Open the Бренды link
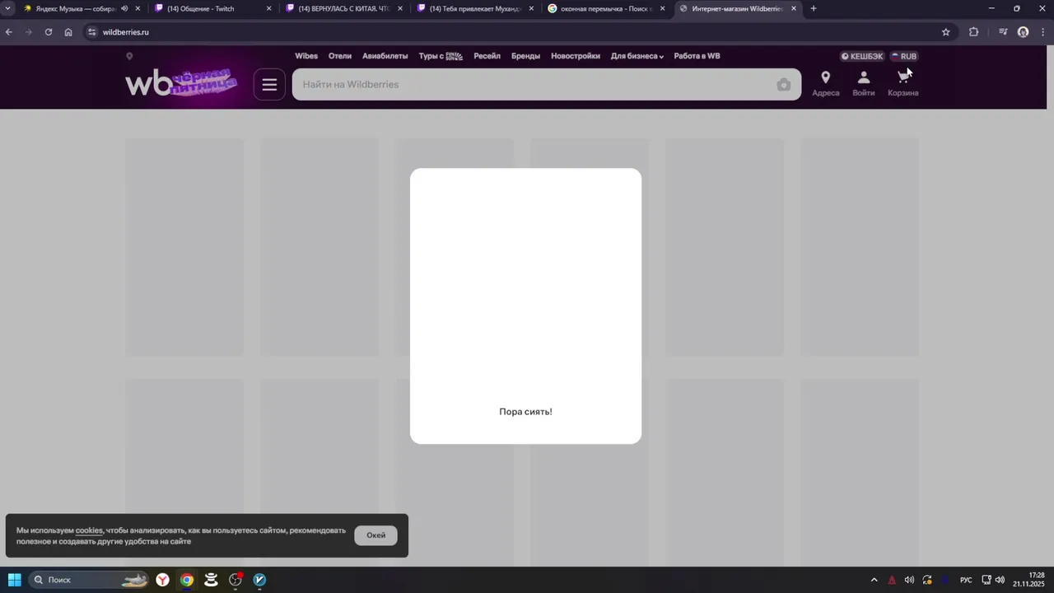Image resolution: width=1054 pixels, height=593 pixels. (x=525, y=56)
